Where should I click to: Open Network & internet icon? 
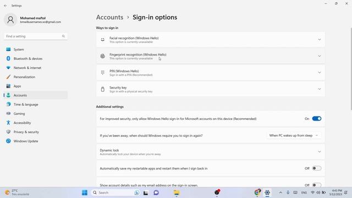click(8, 68)
